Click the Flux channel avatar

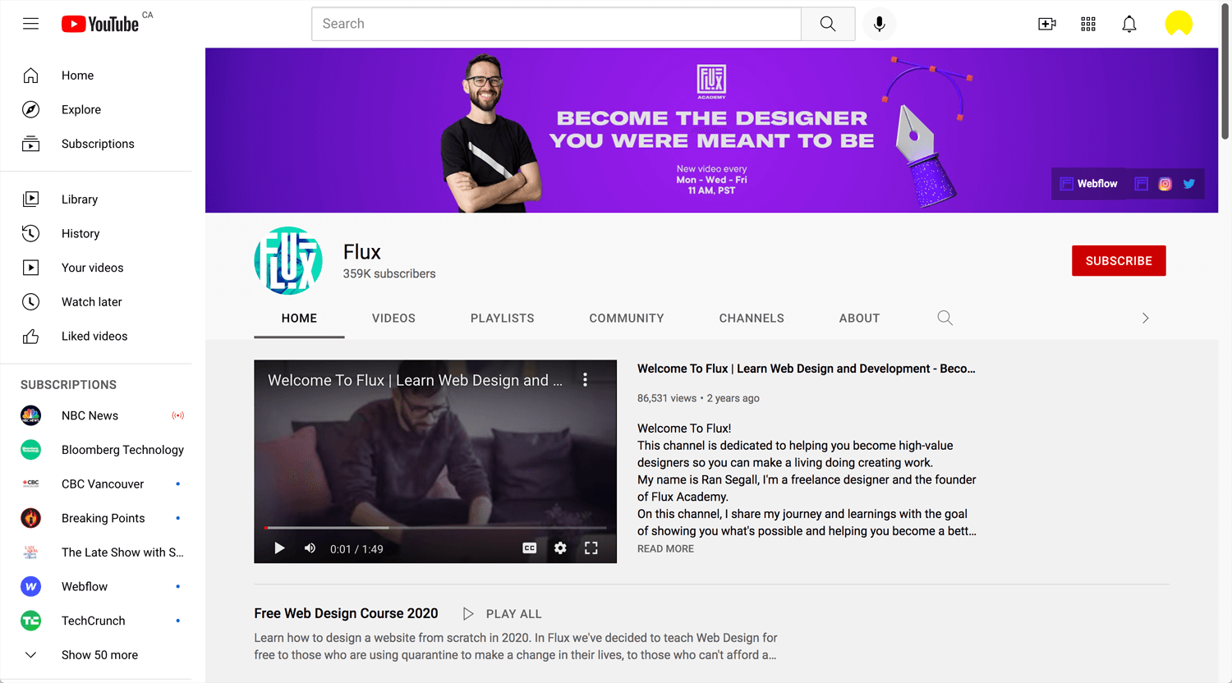[288, 261]
